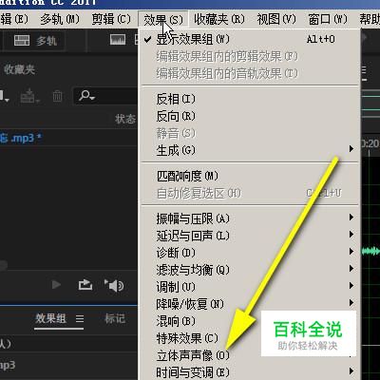Expand 调制 (U) submenu
The image size is (380, 380).
(250, 287)
